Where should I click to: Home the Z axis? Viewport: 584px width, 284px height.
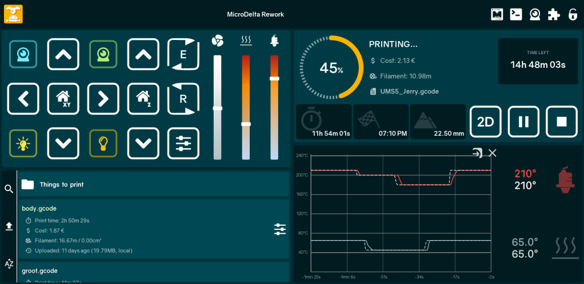[x=143, y=99]
